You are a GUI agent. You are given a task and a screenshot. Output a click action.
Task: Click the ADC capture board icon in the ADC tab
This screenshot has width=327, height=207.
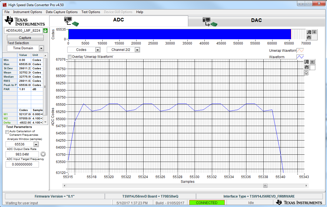click(x=71, y=21)
